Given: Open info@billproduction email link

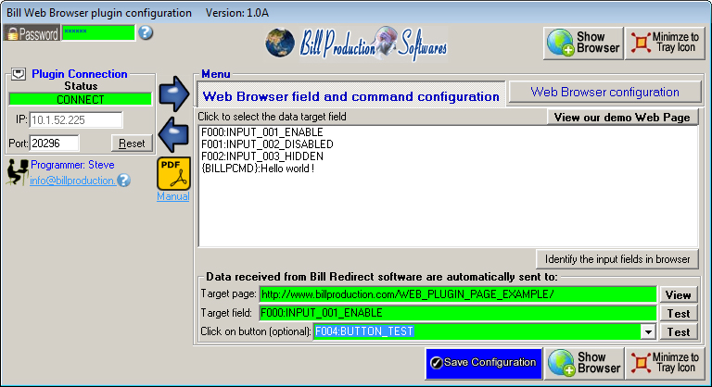Looking at the screenshot, I should 72,181.
